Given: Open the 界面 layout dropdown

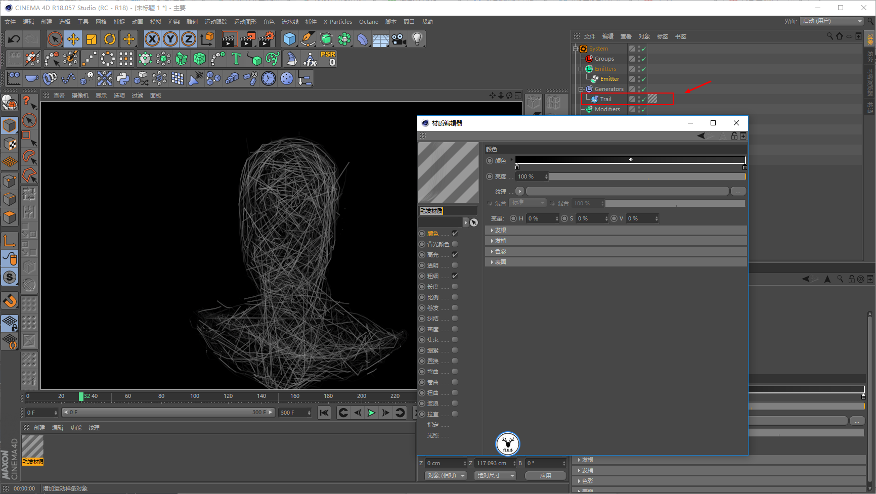Looking at the screenshot, I should click(x=831, y=21).
